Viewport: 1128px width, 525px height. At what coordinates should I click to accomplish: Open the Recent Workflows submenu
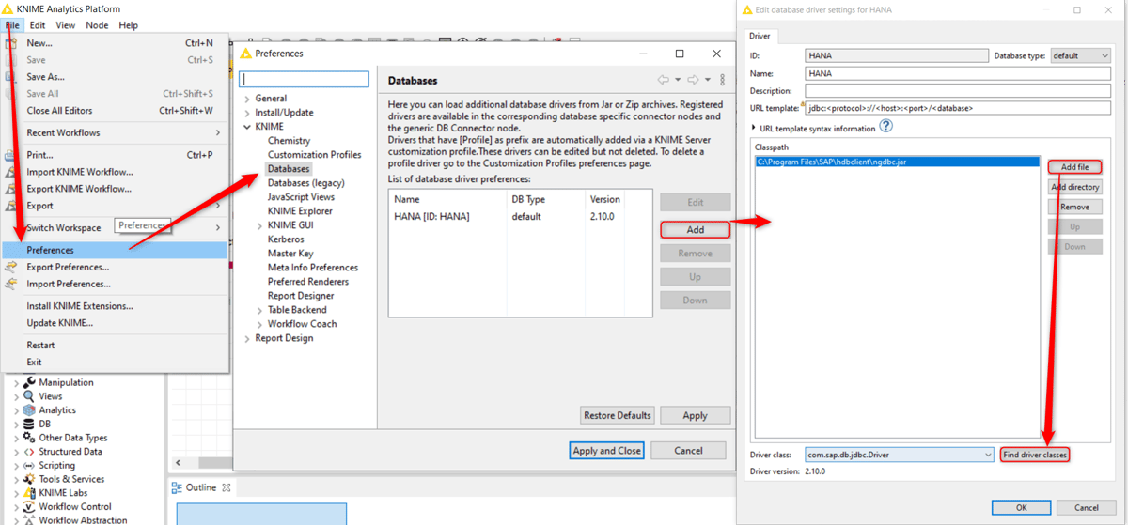(115, 132)
